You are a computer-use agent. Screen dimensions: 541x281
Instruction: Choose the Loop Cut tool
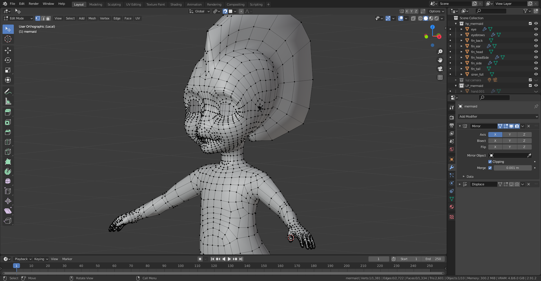coord(8,142)
